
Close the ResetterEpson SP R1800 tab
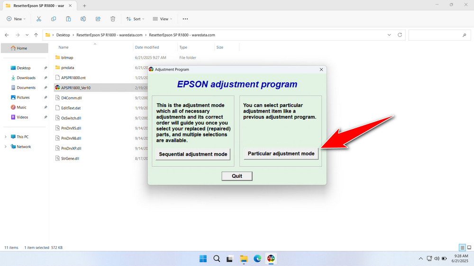(70, 6)
